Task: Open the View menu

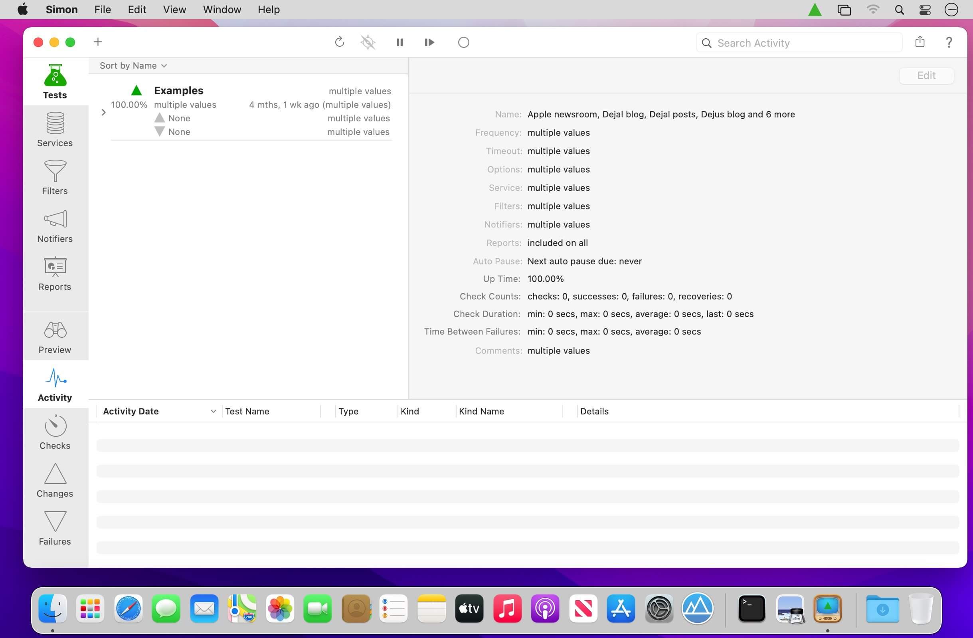Action: 174,10
